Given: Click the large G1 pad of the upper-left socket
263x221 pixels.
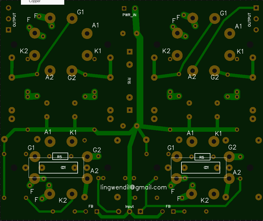Looking at the screenshot, I should pos(72,18).
